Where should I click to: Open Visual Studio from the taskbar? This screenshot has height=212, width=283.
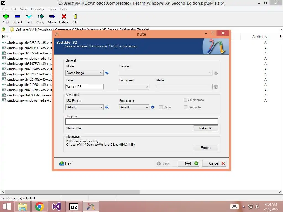[x=56, y=206]
